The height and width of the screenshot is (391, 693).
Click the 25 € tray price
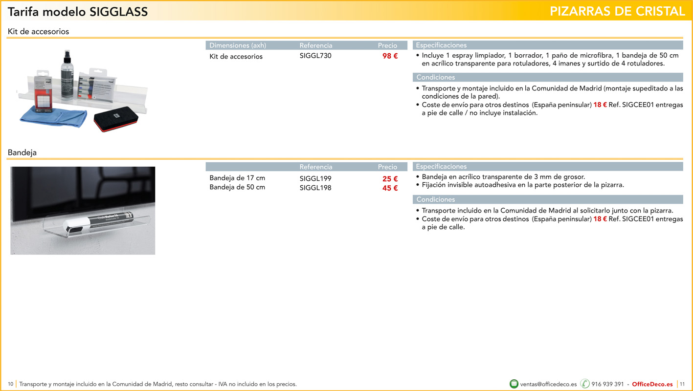(390, 179)
